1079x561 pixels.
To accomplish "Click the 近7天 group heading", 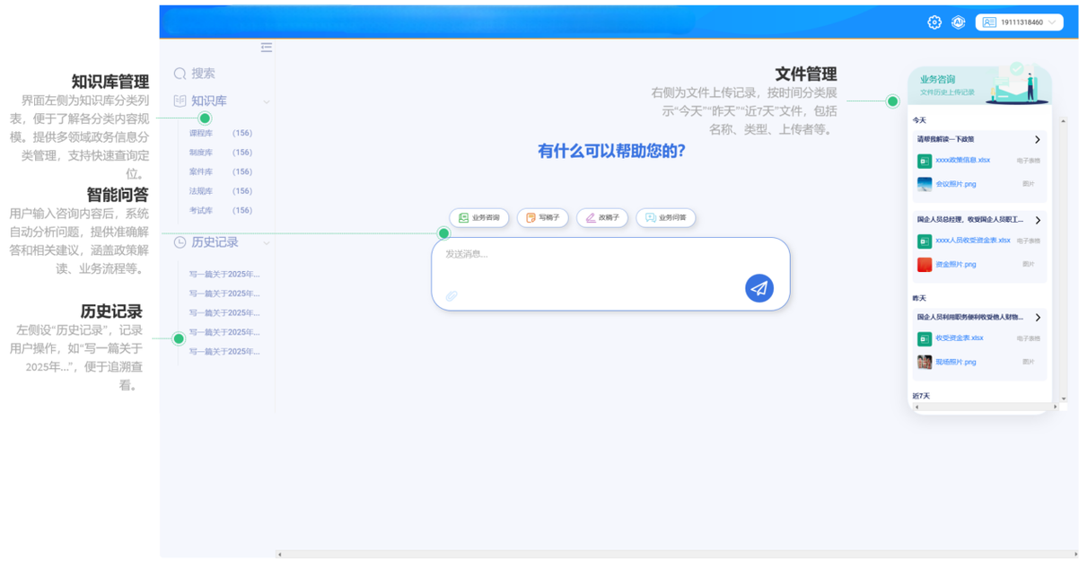I will [x=921, y=396].
